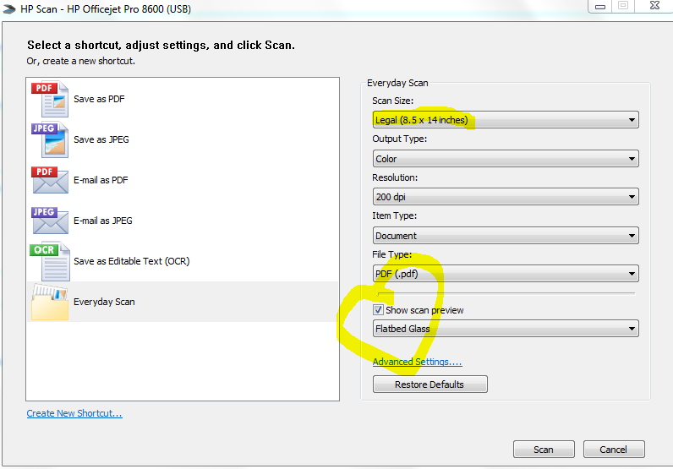The height and width of the screenshot is (469, 673).
Task: Change the Flatbed Glass source dropdown
Action: [505, 329]
